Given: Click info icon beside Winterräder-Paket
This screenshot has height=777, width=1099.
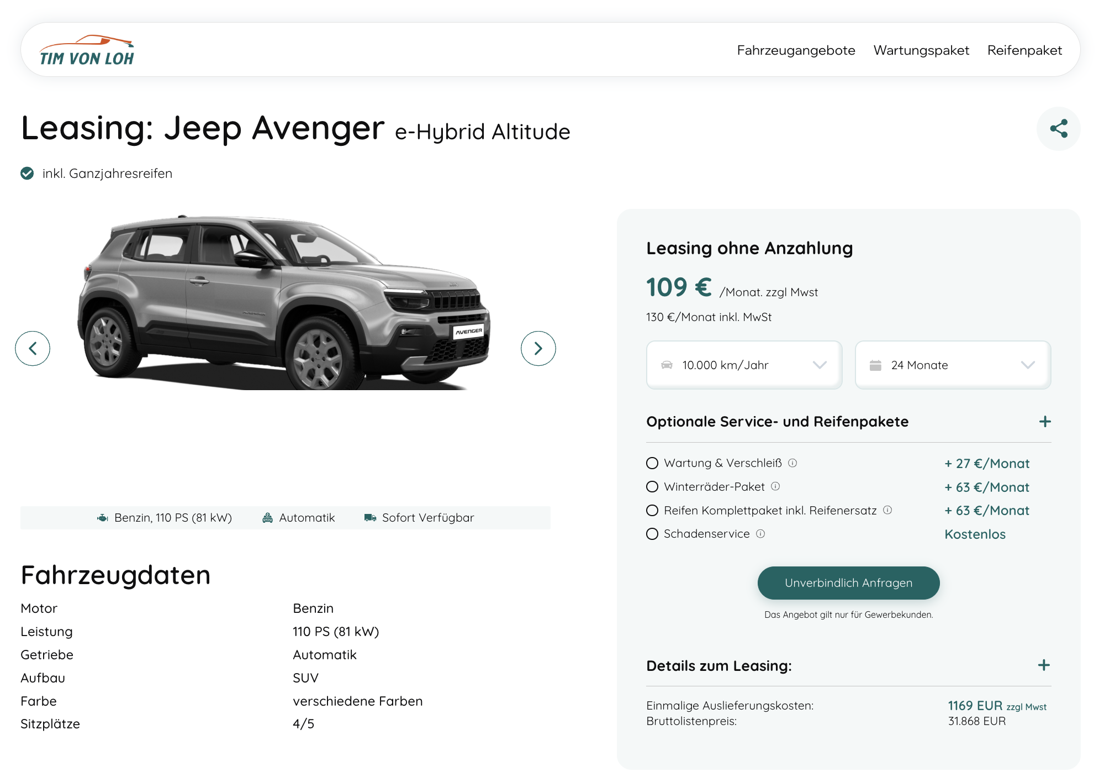Looking at the screenshot, I should point(775,486).
